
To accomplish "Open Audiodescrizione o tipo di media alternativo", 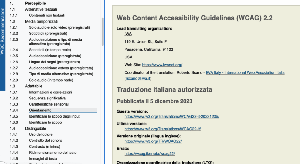I will pyautogui.click(x=55, y=42).
